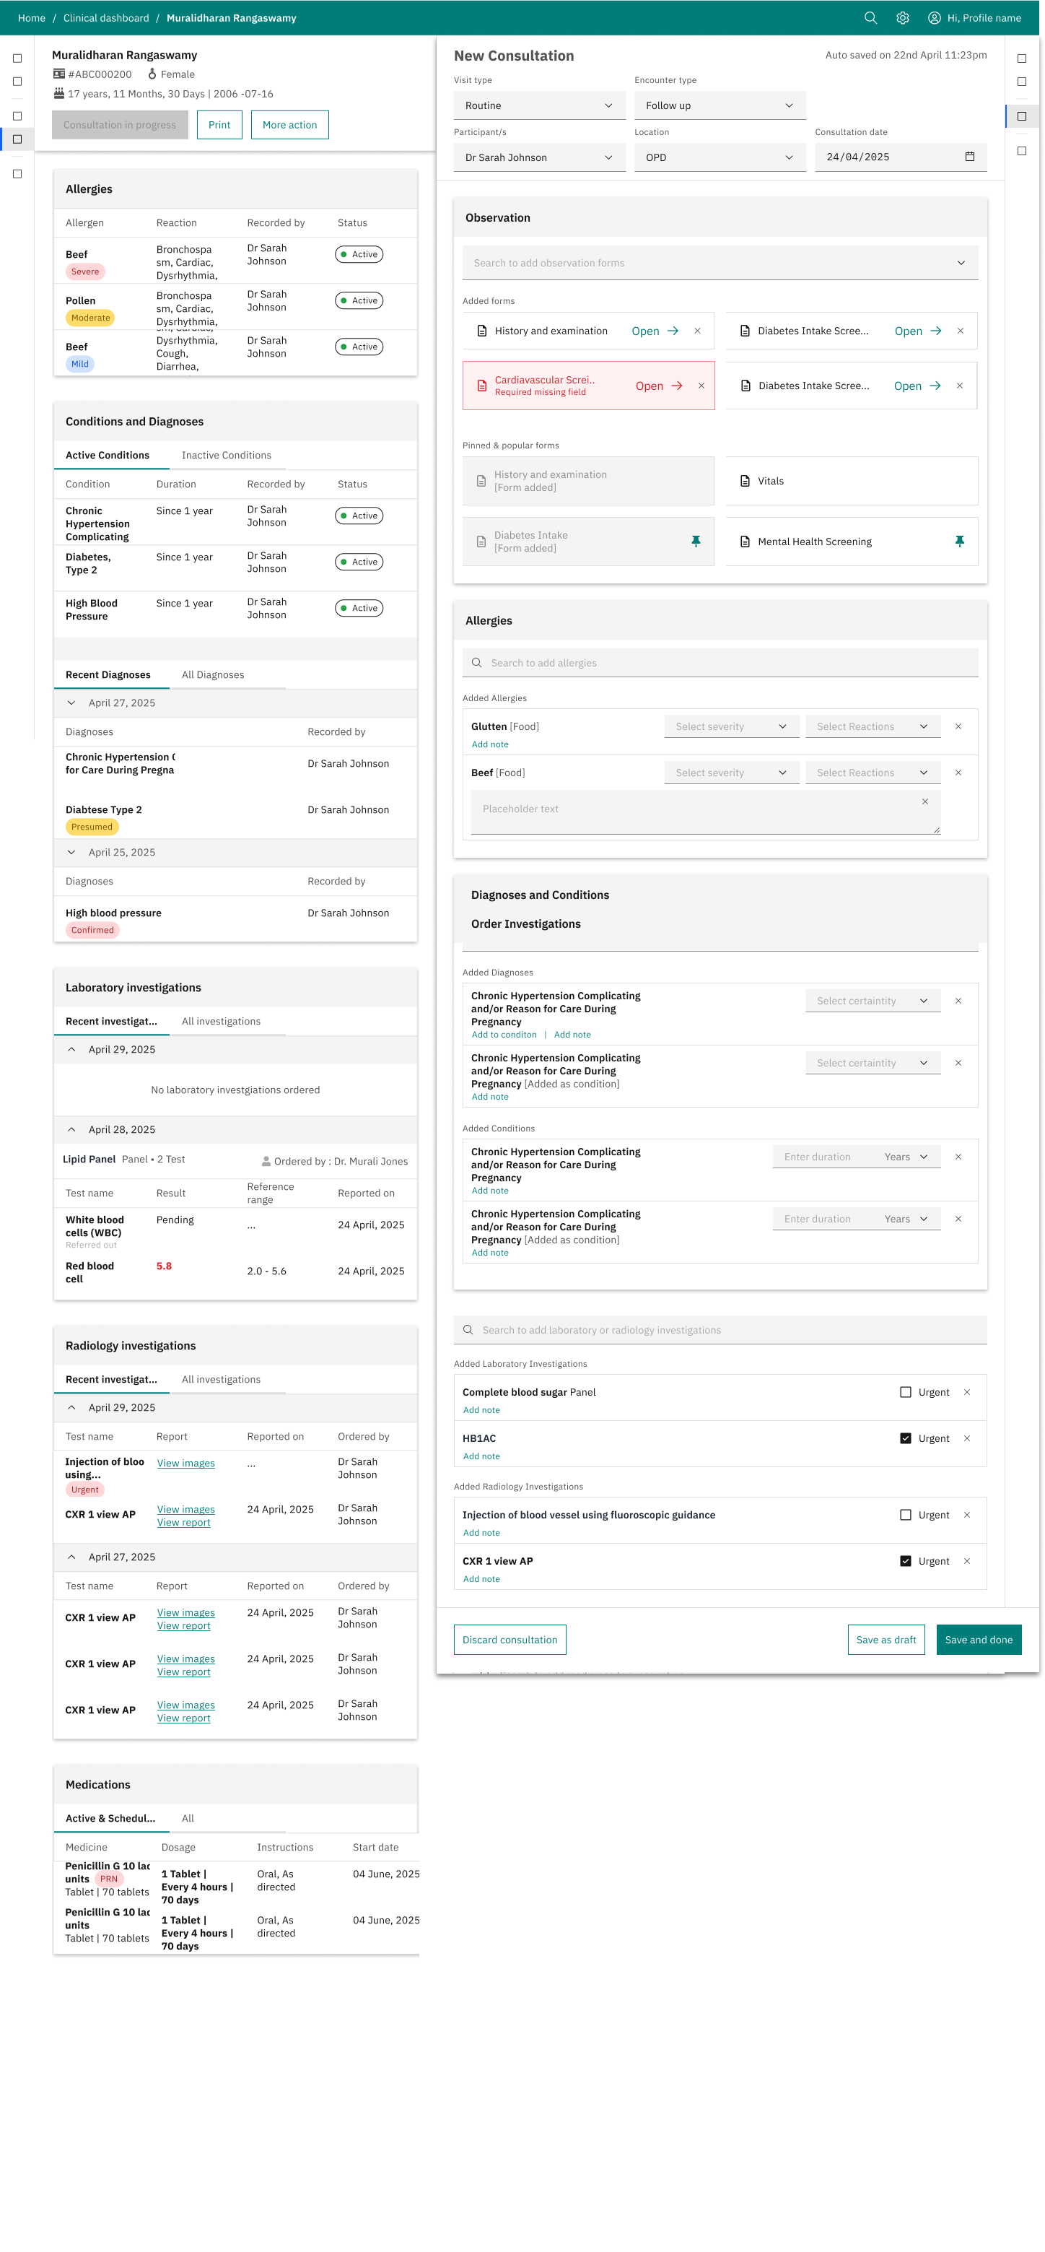Screen dimensions: 1045x2252
Task: Click the search icon in top header
Action: [870, 18]
